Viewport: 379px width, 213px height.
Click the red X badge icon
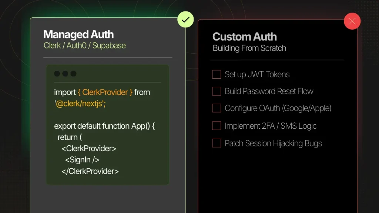click(352, 21)
